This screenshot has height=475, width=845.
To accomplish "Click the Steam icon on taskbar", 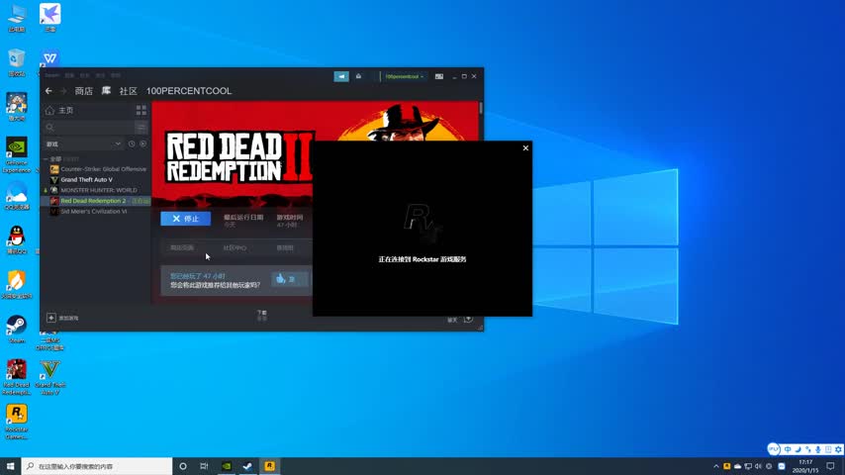I will coord(248,466).
